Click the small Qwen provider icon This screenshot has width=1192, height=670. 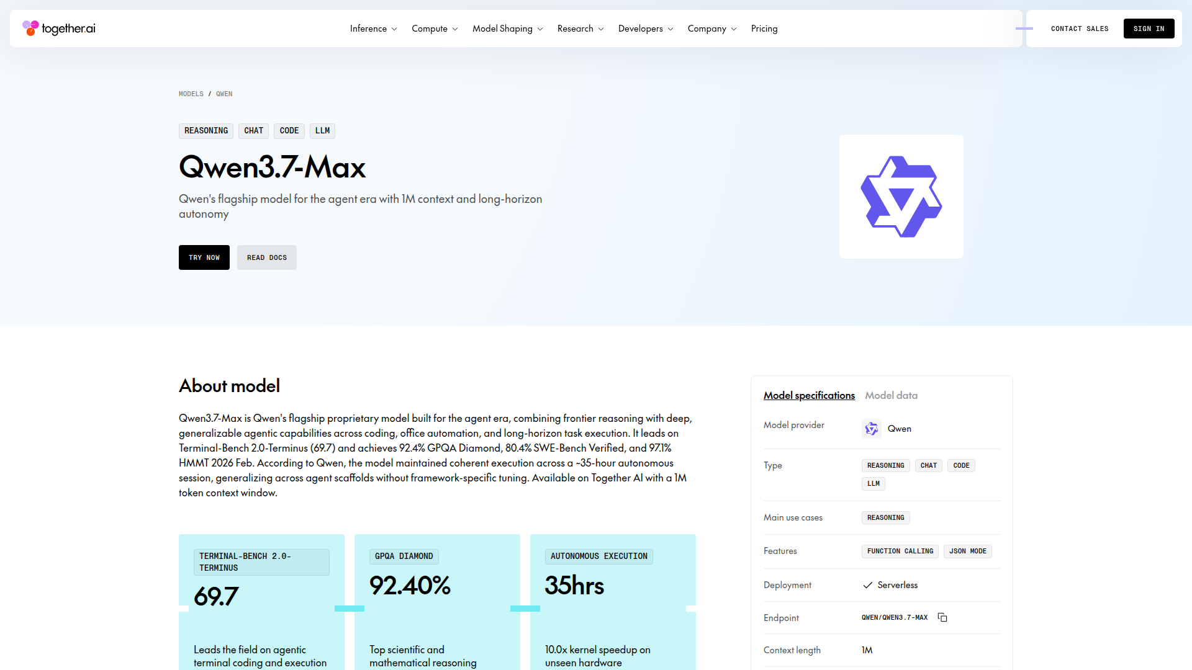[x=872, y=429]
